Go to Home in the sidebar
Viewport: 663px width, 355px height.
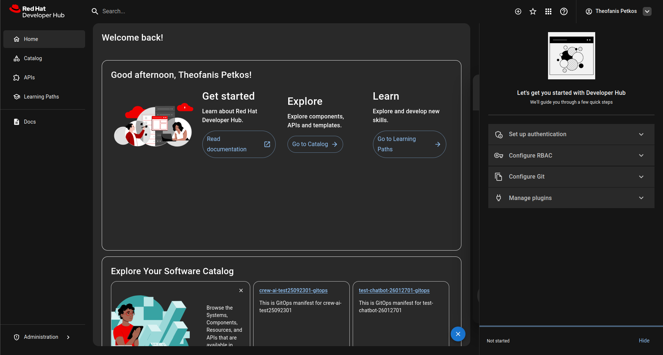44,39
